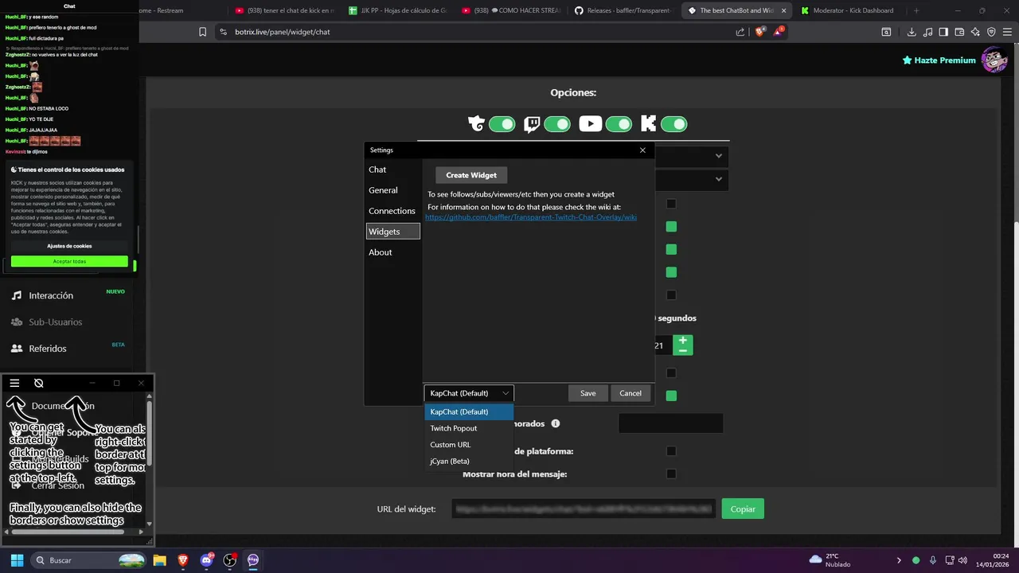
Task: Open Discord from the taskbar
Action: (x=207, y=560)
